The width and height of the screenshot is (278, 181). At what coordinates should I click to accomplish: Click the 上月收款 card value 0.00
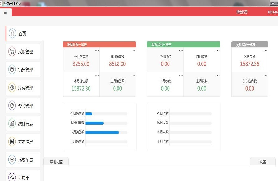point(202,88)
